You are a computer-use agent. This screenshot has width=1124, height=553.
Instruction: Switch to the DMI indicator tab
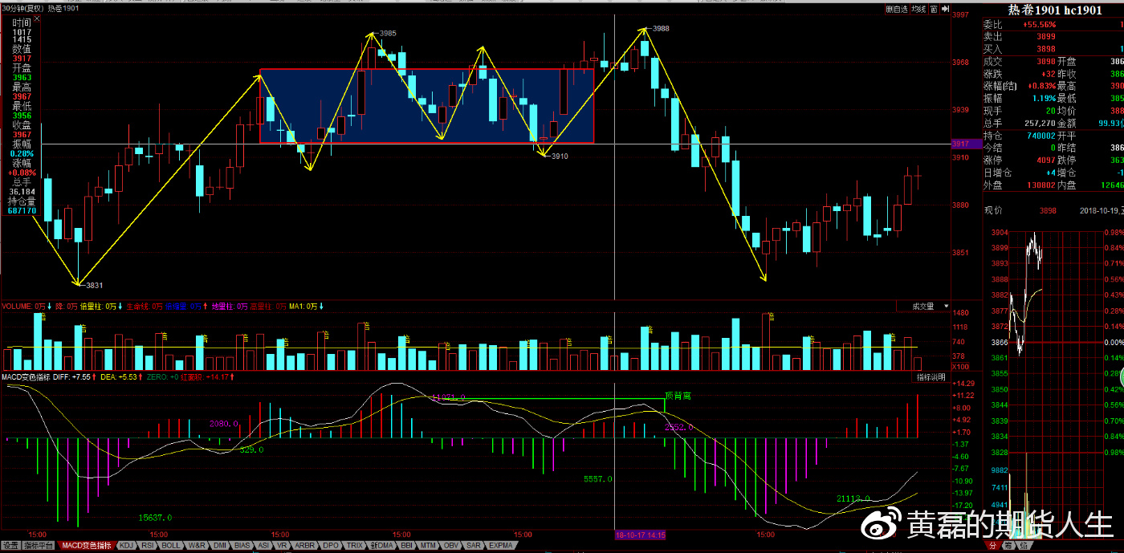[220, 546]
